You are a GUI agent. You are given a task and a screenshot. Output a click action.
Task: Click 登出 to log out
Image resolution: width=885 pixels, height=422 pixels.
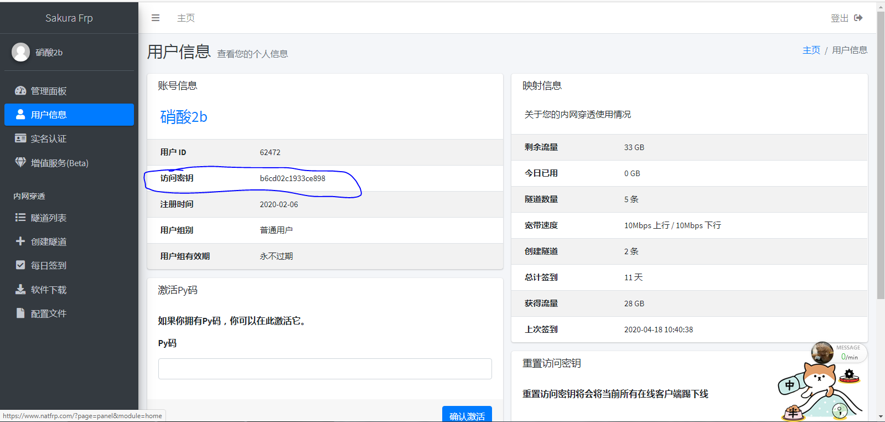pyautogui.click(x=840, y=18)
